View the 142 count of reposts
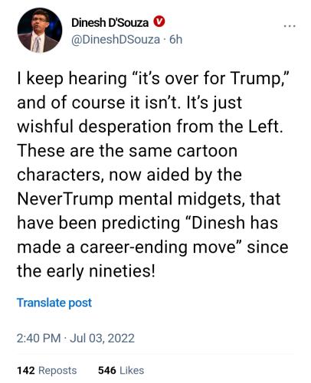Viewport: 311px width, 383px height. tap(26, 371)
